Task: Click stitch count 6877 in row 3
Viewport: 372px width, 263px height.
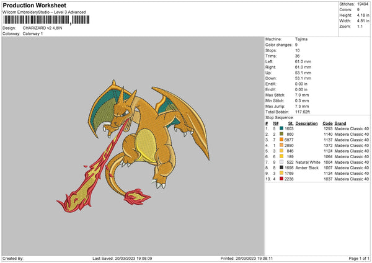Action: [x=289, y=140]
